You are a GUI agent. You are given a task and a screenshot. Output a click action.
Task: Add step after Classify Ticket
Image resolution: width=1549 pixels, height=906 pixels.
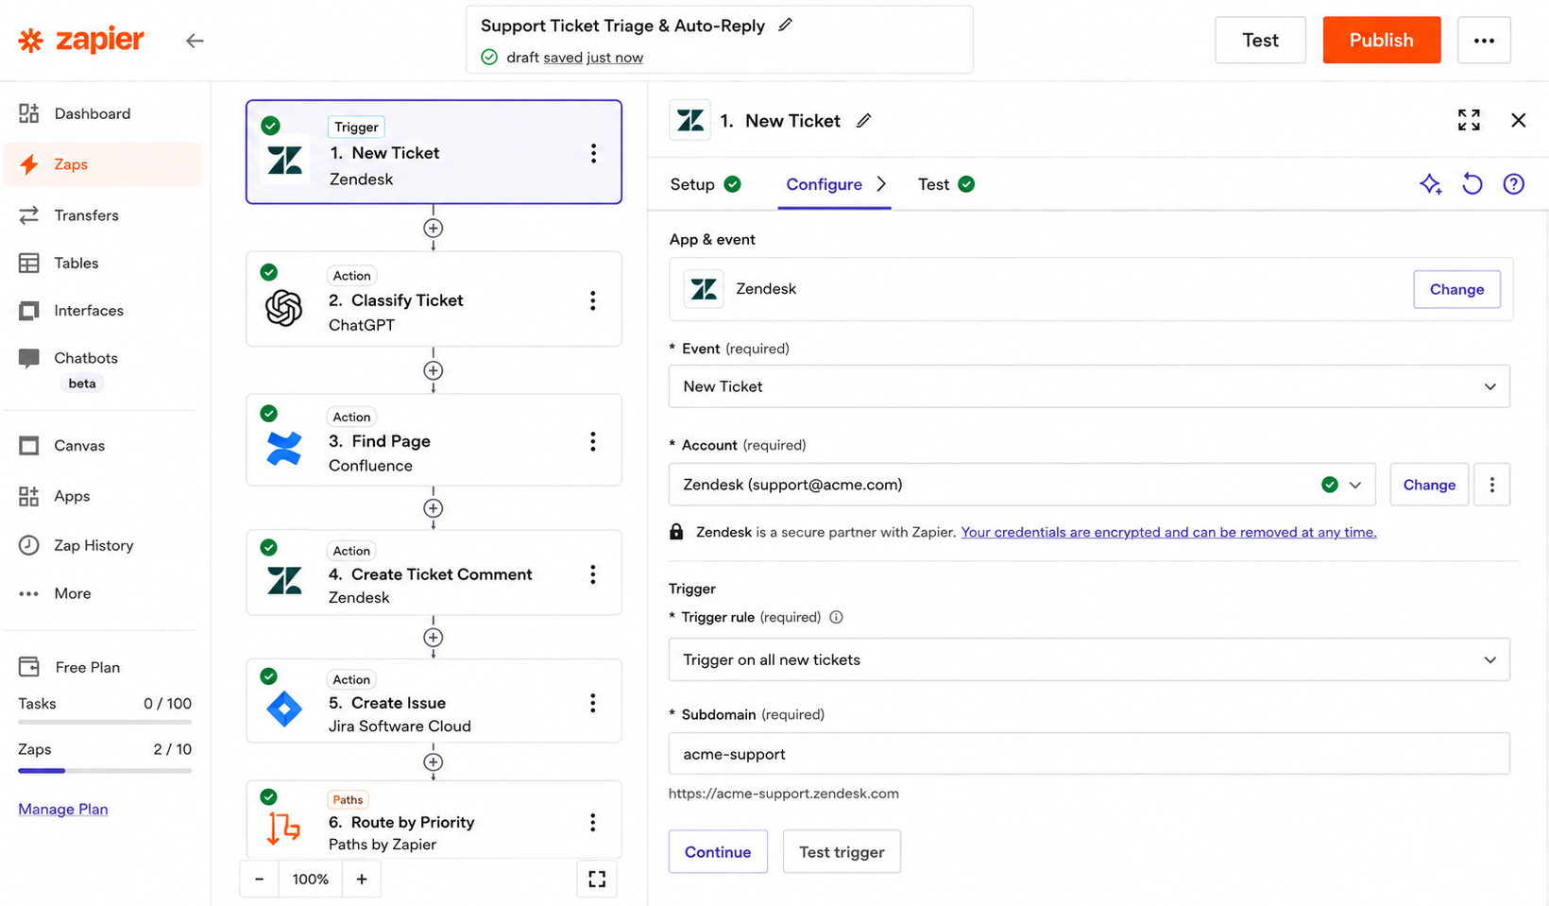pos(434,370)
